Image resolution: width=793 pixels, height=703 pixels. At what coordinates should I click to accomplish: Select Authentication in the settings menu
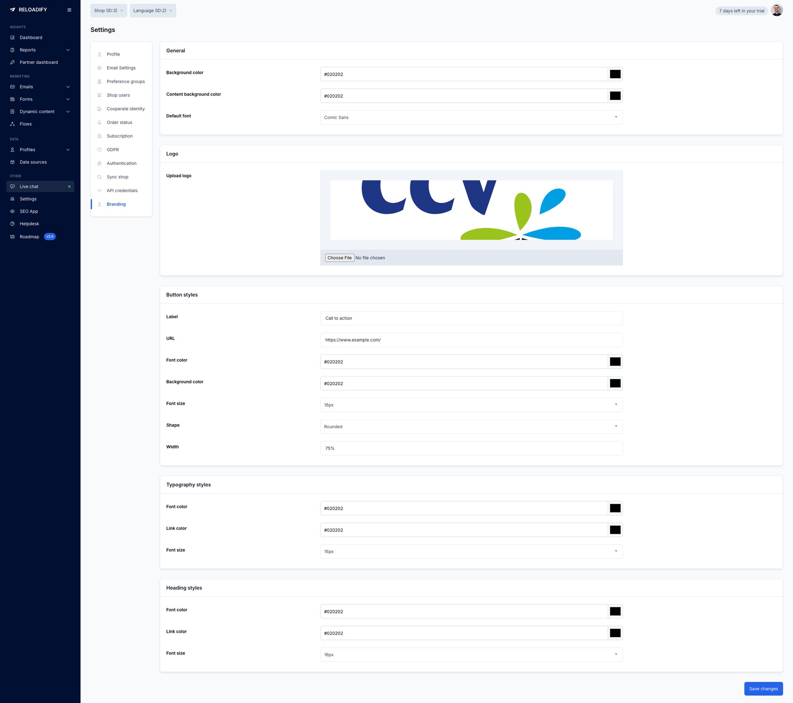(x=121, y=163)
